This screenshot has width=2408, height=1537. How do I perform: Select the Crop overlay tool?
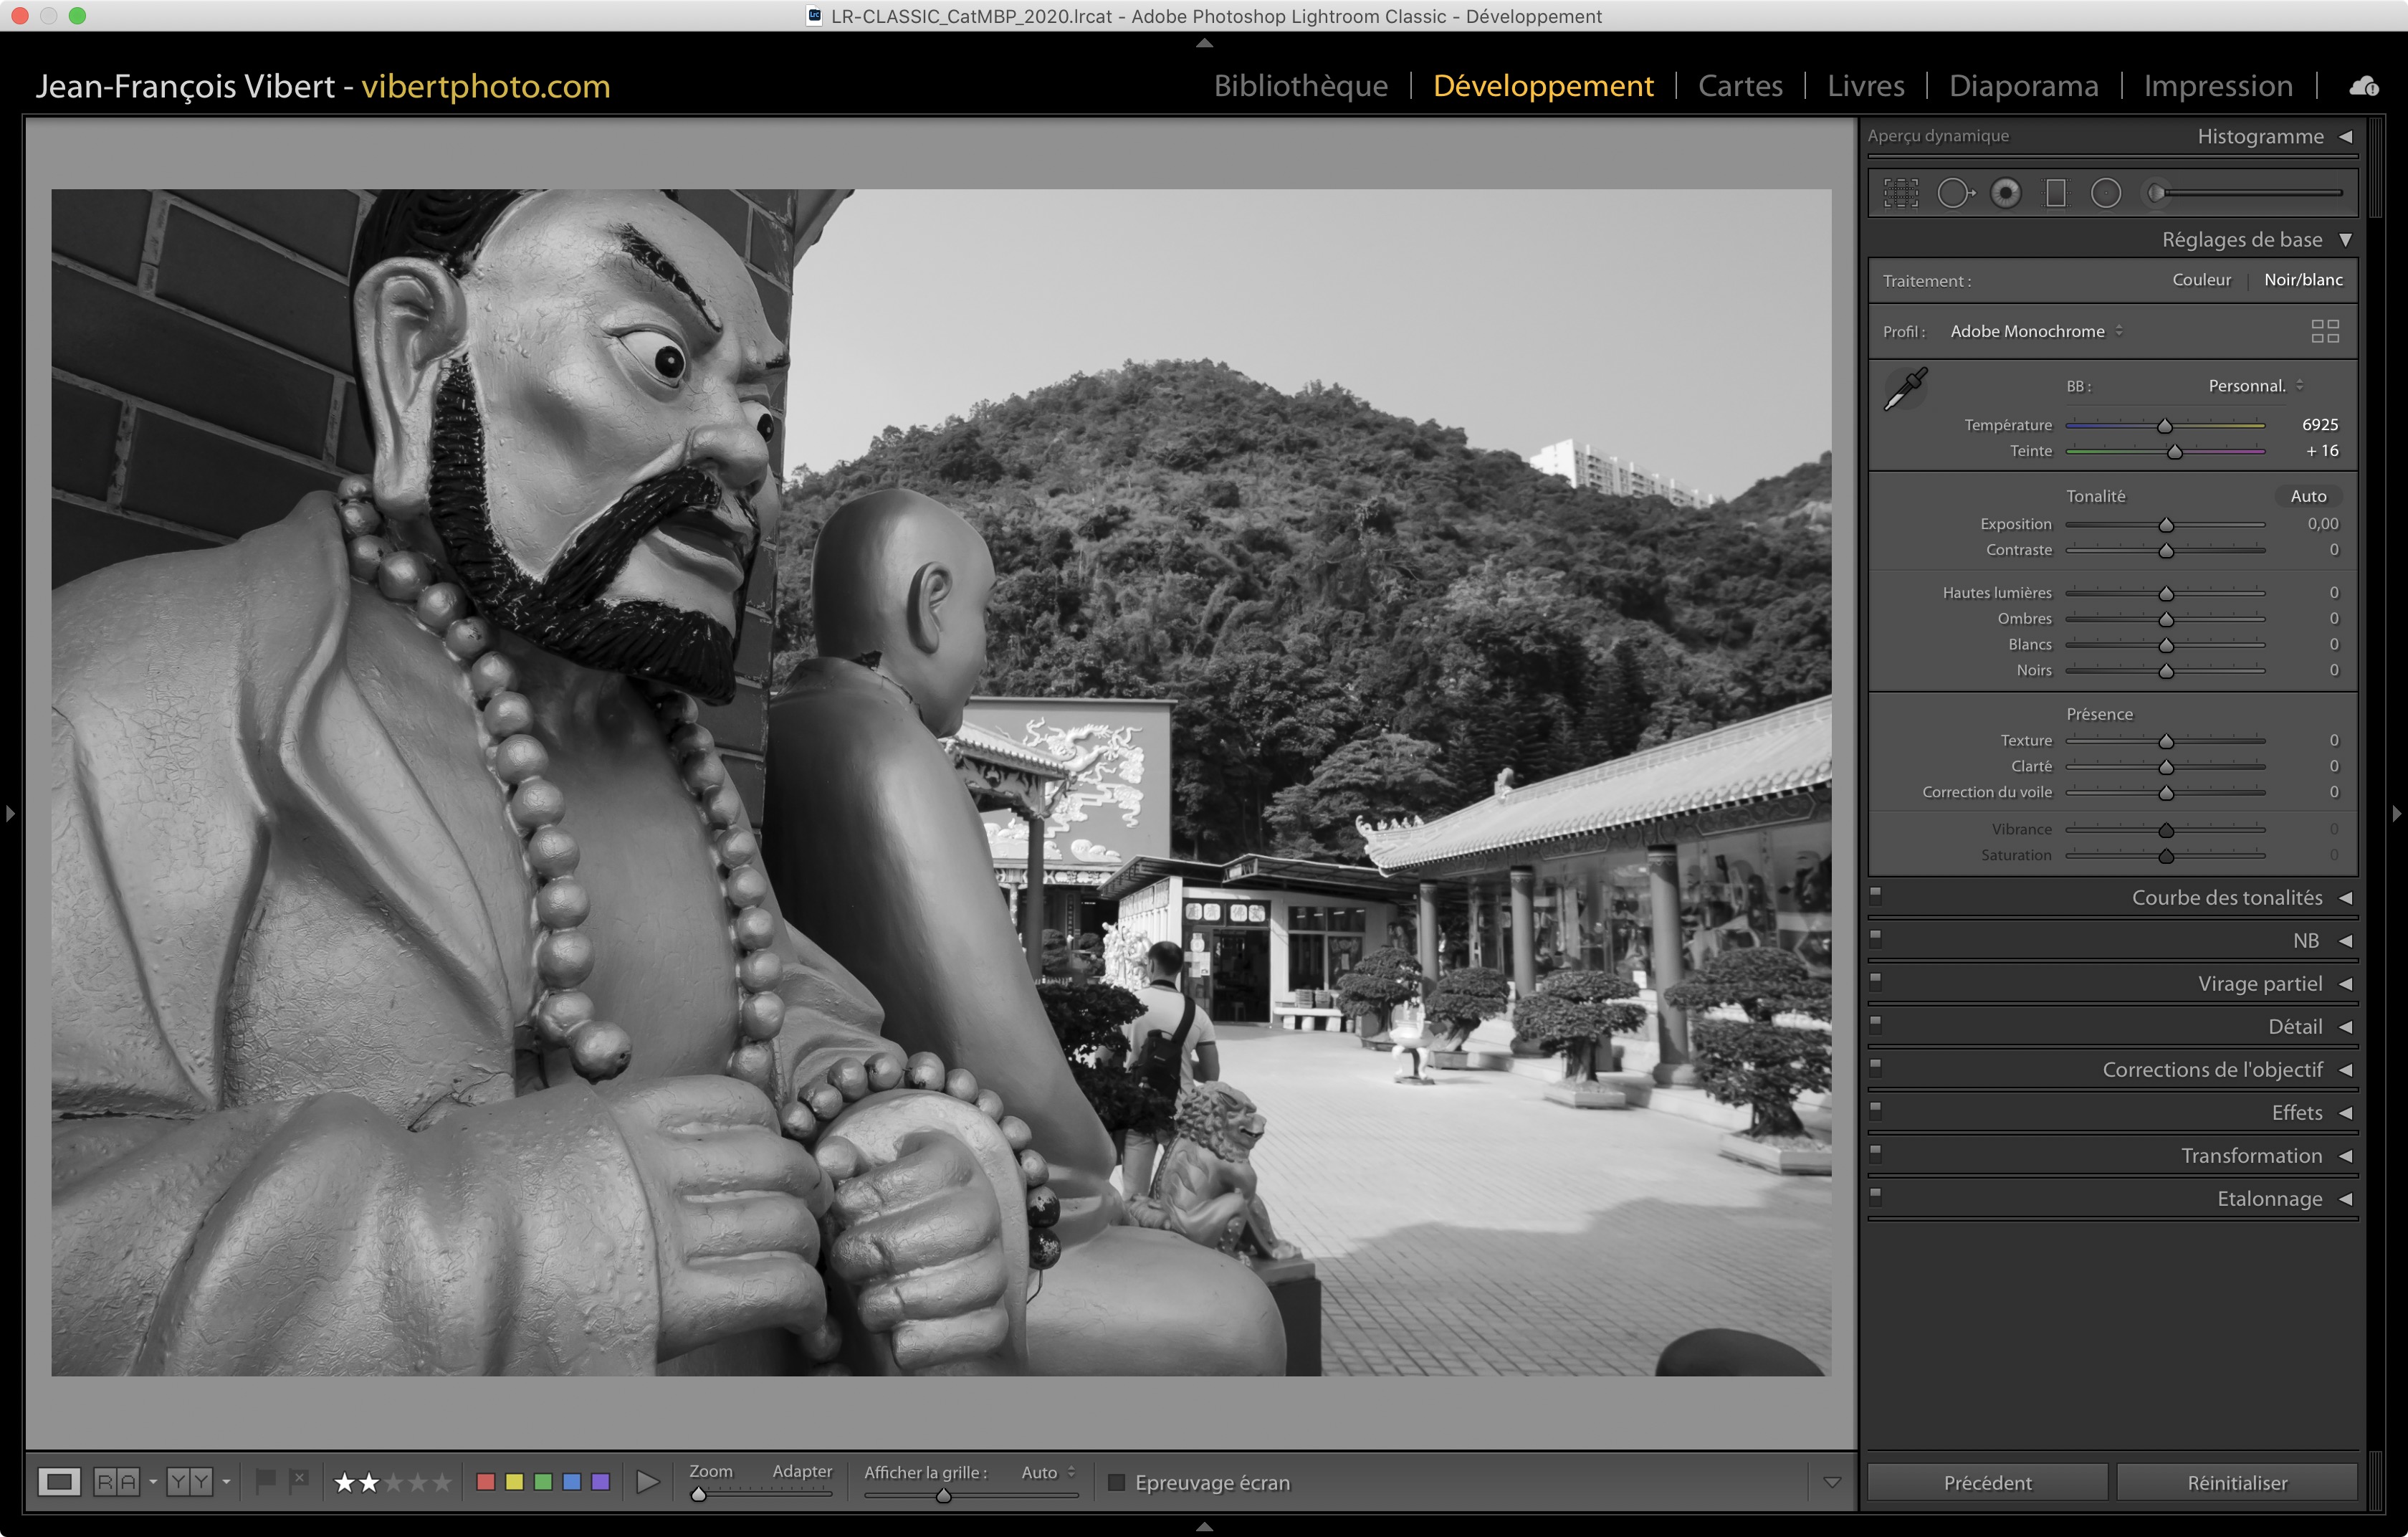1901,193
